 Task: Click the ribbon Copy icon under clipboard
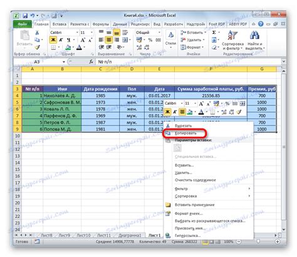pyautogui.click(x=37, y=39)
